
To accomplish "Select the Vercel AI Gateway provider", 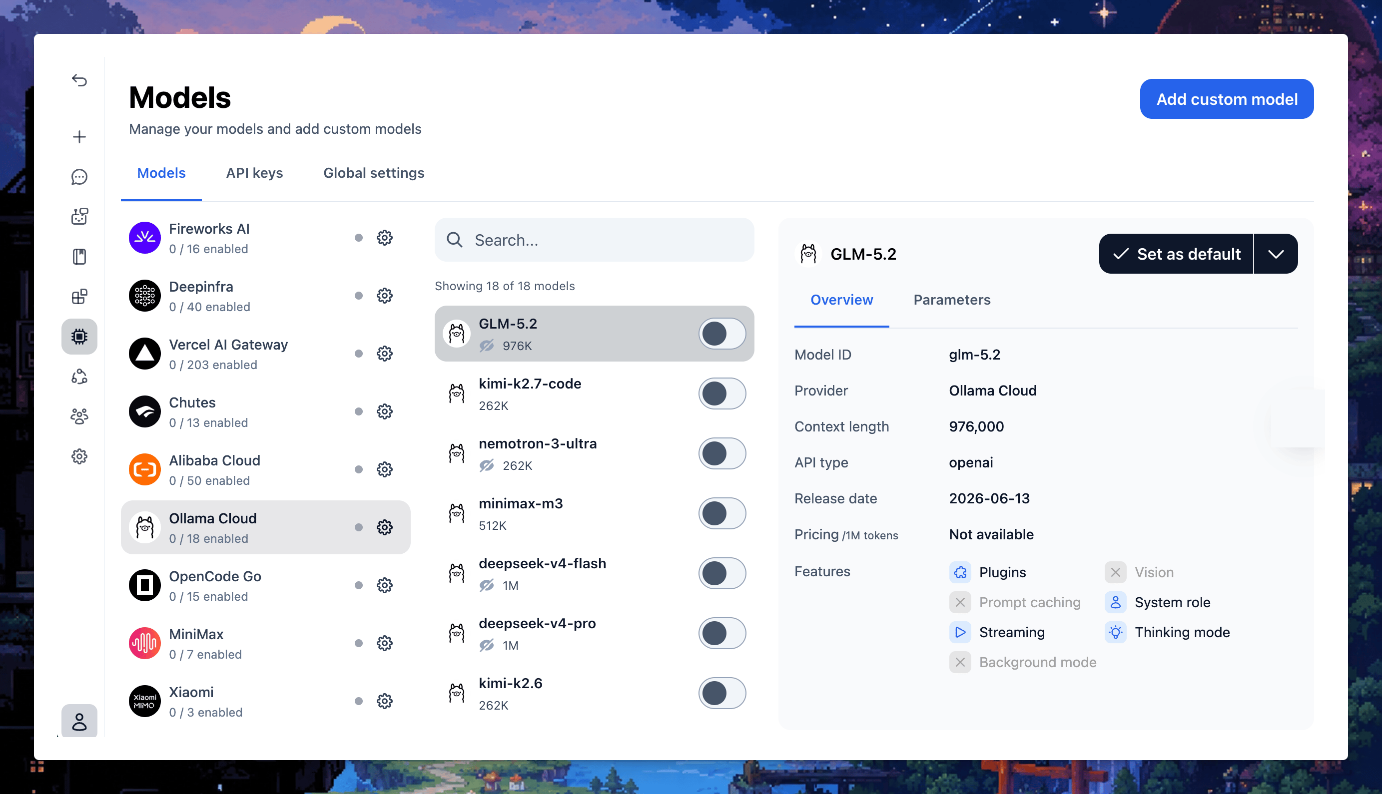I will click(266, 354).
